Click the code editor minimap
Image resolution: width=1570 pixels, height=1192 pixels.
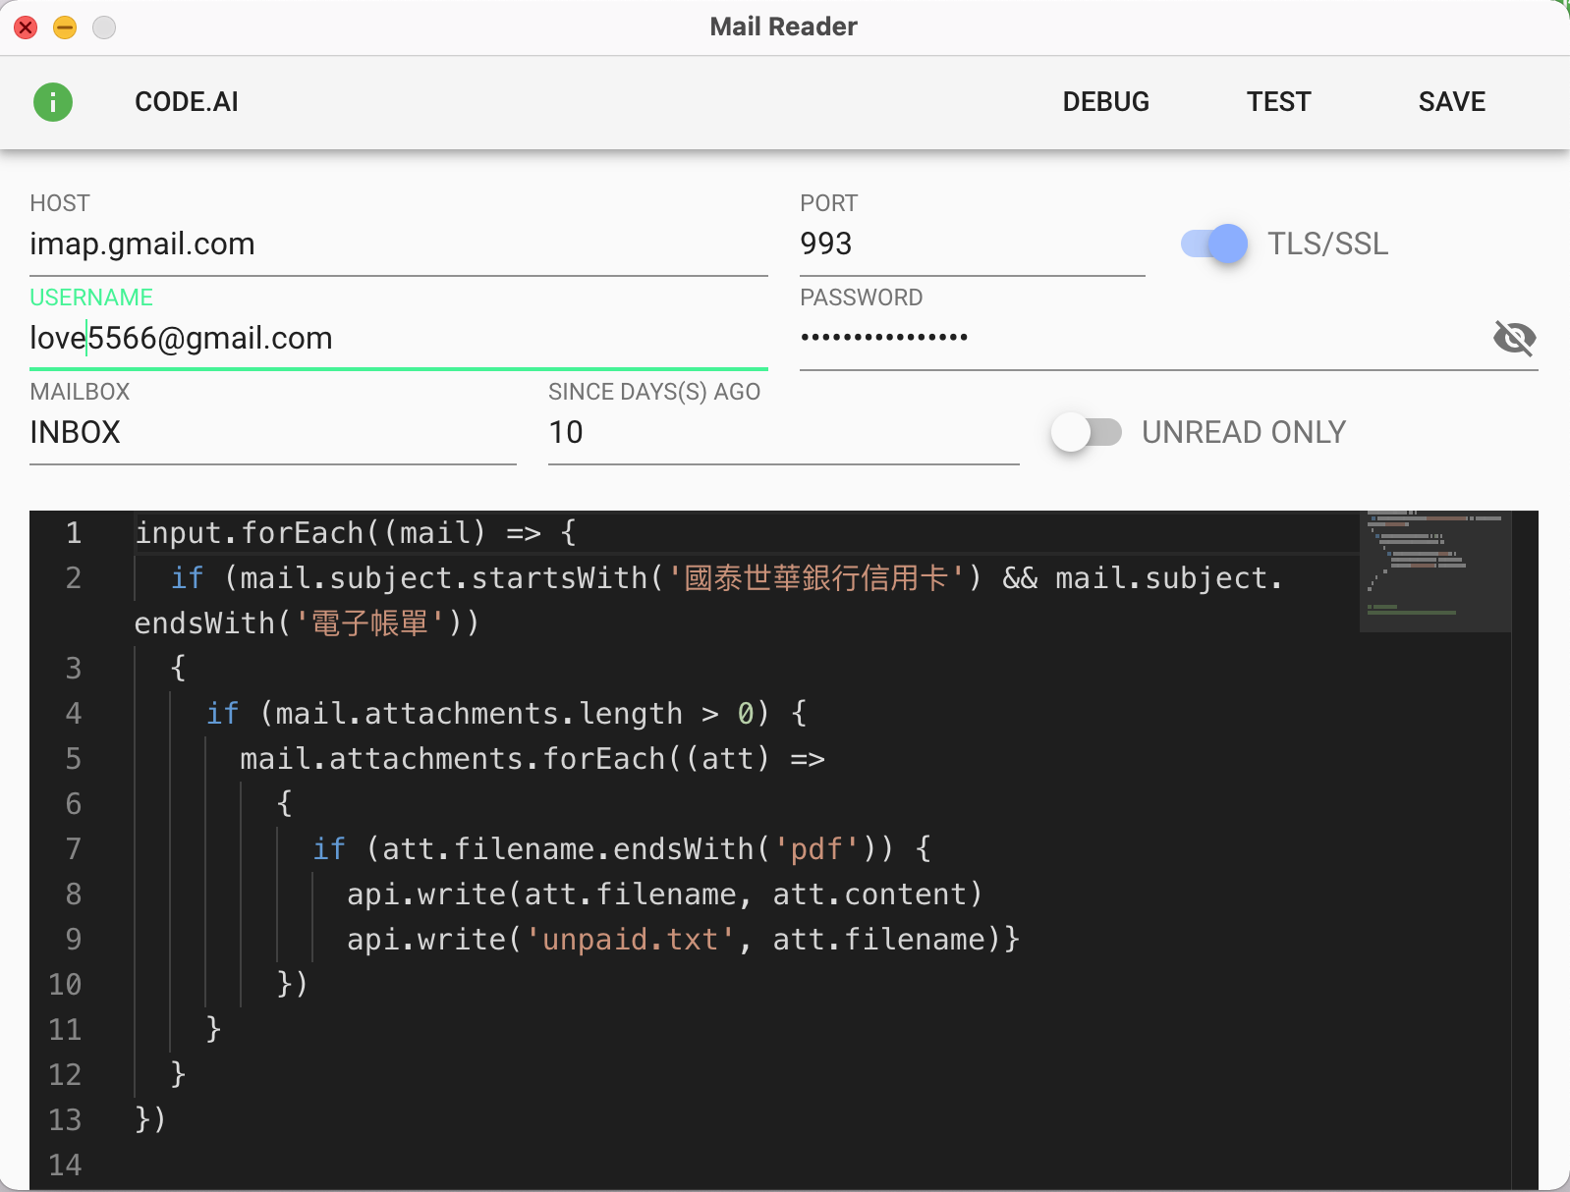coord(1434,571)
